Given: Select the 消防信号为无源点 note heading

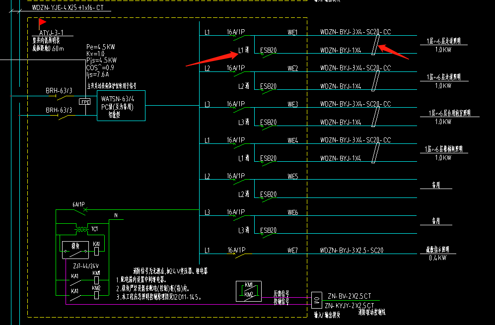Looking at the screenshot, I should click(170, 271).
